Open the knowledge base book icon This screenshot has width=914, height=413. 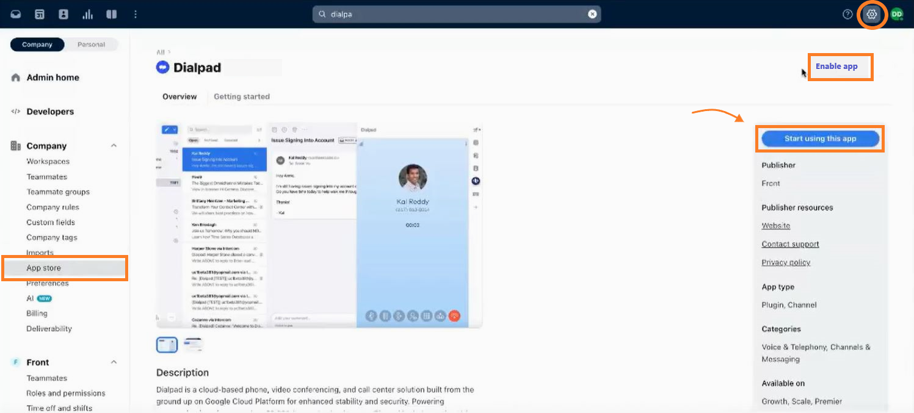(111, 14)
